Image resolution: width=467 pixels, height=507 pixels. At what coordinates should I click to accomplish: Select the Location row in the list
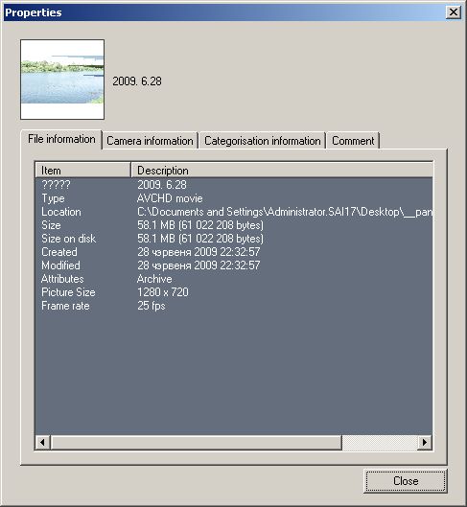234,212
